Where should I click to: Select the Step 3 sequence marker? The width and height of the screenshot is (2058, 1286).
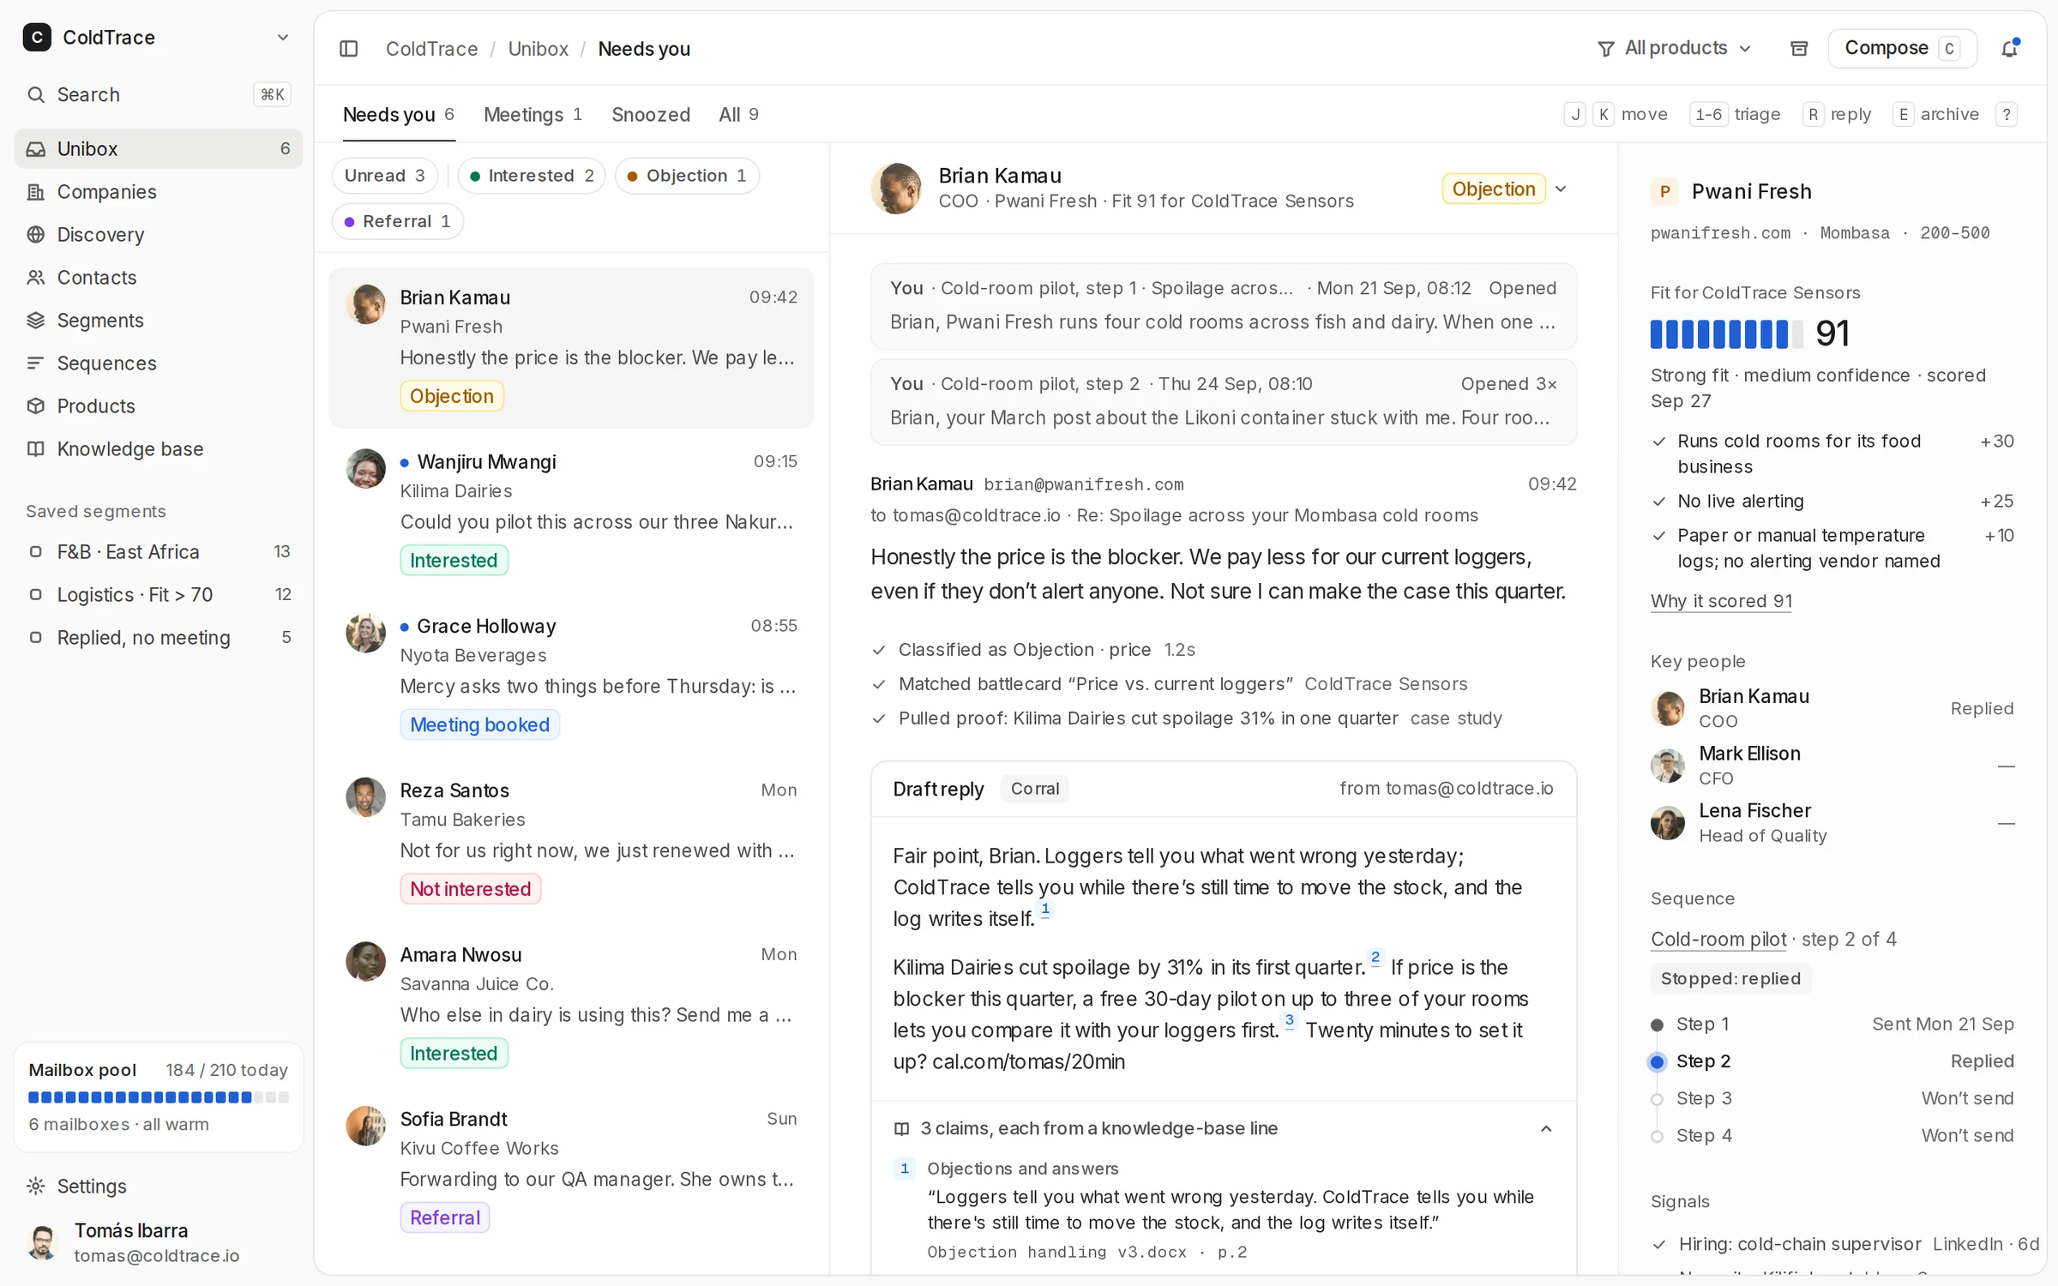(1657, 1099)
